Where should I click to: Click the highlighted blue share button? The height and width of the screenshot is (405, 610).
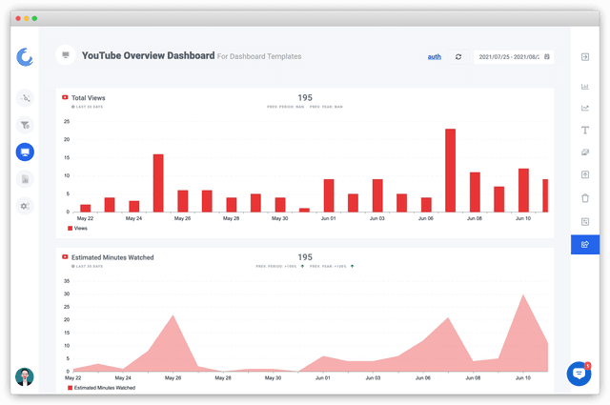tap(585, 244)
